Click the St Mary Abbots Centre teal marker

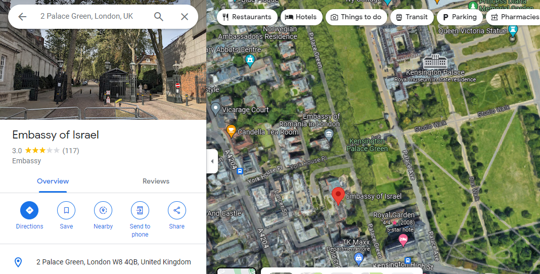[250, 60]
